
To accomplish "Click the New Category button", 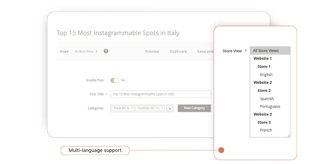I will [x=194, y=108].
